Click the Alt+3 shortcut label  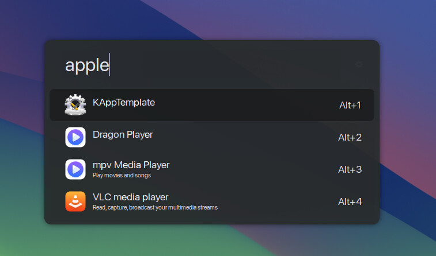coord(350,169)
